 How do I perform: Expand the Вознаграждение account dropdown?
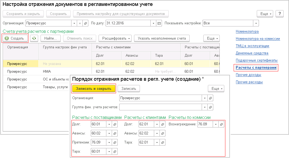point(215,124)
